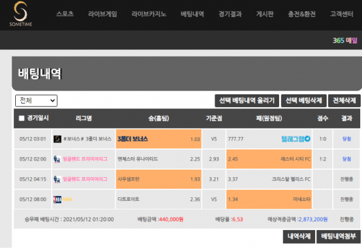
Task: Click the 365 매일 banner text
Action: click(x=345, y=40)
